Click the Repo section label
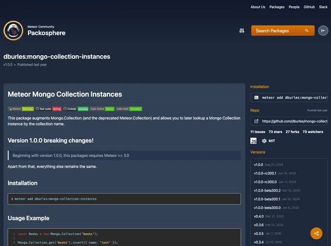Screen dimensions: 331x246 255,111
